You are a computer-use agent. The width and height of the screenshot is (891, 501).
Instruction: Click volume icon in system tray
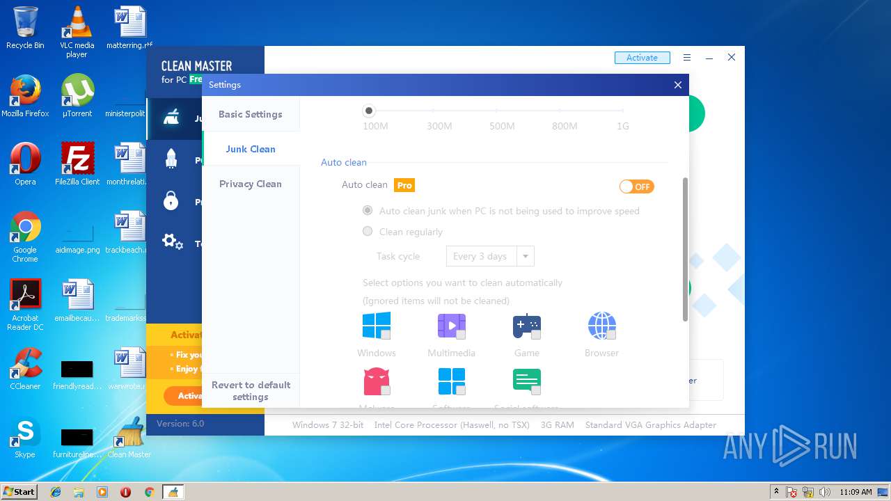tap(825, 492)
